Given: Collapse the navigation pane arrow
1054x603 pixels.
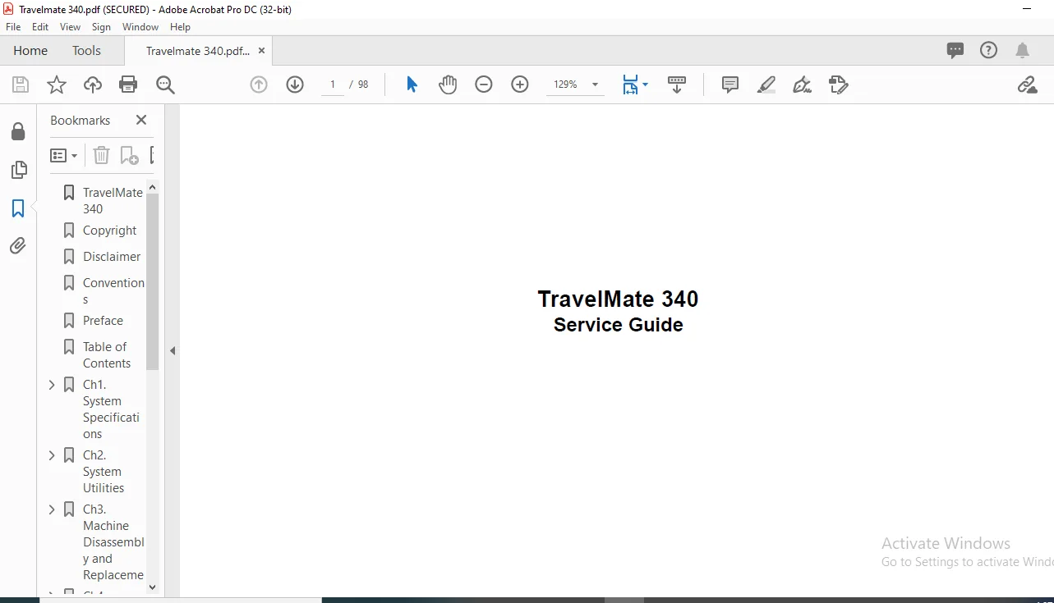Looking at the screenshot, I should pos(173,350).
